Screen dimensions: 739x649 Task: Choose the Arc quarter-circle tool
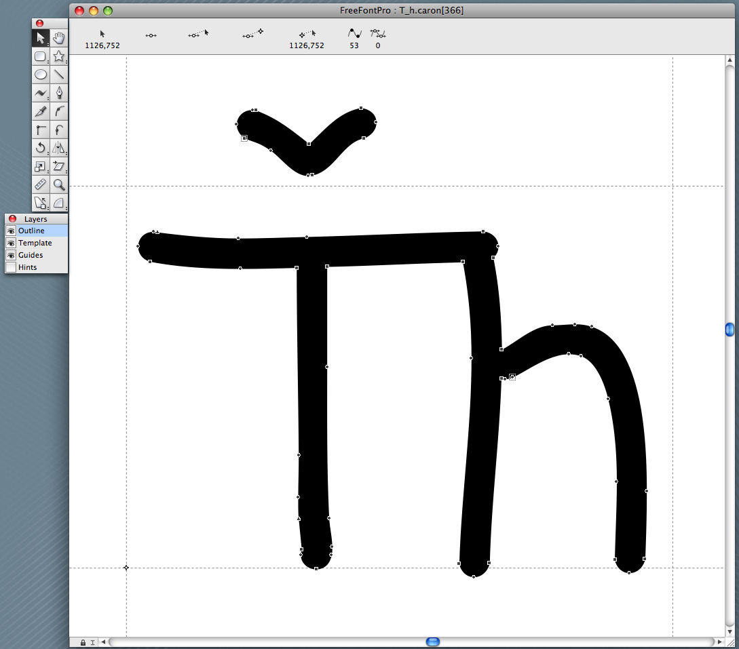click(x=59, y=203)
